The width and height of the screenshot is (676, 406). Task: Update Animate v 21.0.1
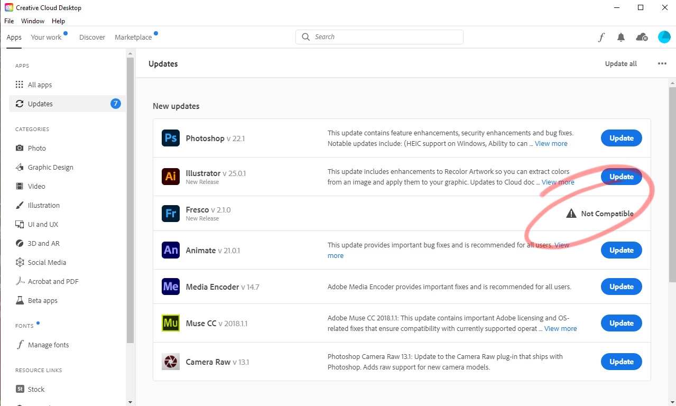(622, 250)
